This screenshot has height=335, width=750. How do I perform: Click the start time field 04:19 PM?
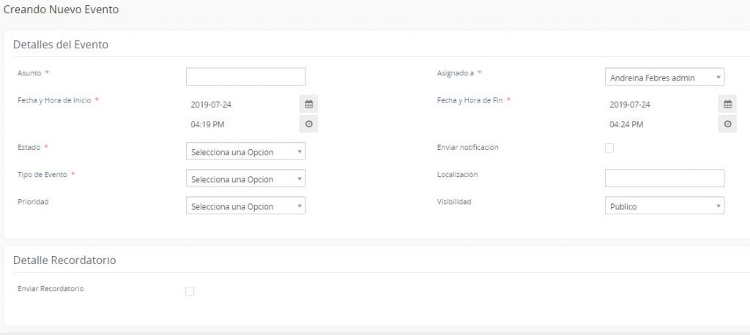[243, 124]
